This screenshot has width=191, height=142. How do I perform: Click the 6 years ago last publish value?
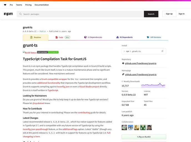(127, 115)
